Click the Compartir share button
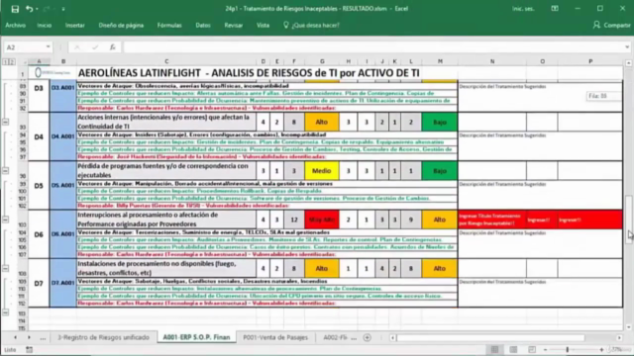 coord(612,25)
